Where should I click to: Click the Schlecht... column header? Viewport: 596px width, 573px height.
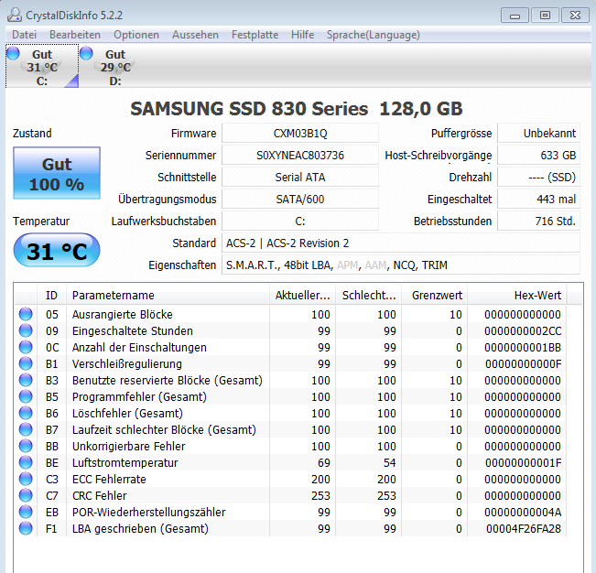point(369,296)
